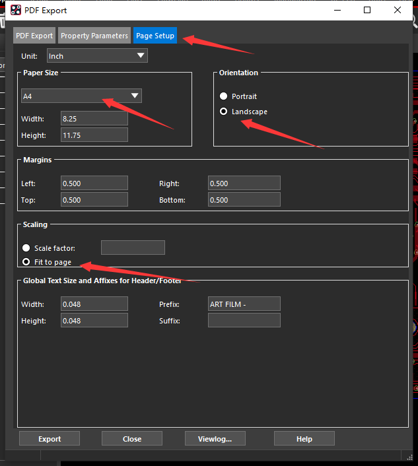Click the Help button
This screenshot has width=418, height=466.
(304, 439)
